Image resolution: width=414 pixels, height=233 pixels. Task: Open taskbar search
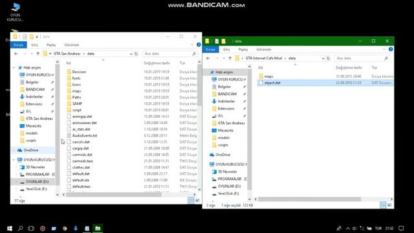pos(20,228)
